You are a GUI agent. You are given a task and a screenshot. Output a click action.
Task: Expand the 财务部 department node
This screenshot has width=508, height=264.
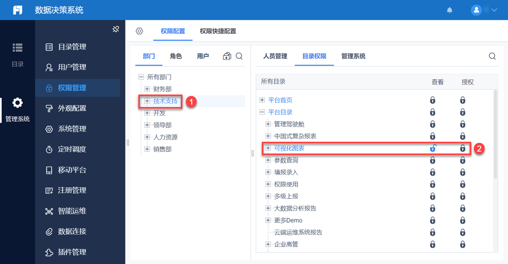coord(147,89)
